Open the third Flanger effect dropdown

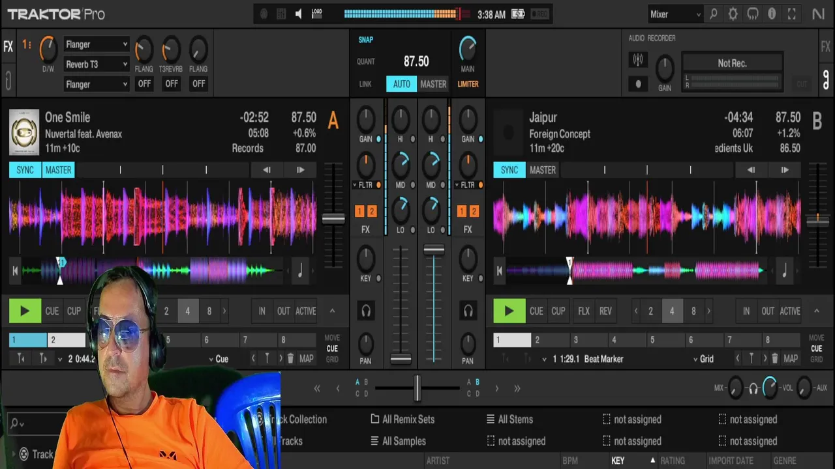click(97, 84)
